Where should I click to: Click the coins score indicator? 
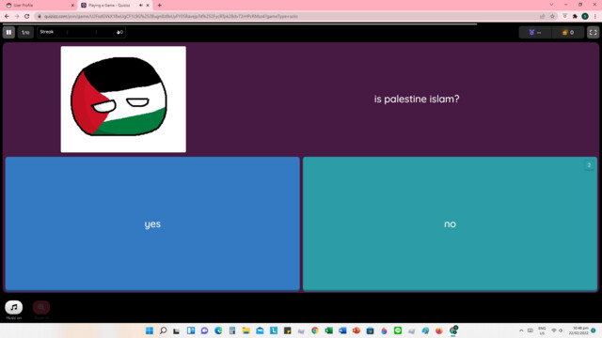pyautogui.click(x=568, y=33)
